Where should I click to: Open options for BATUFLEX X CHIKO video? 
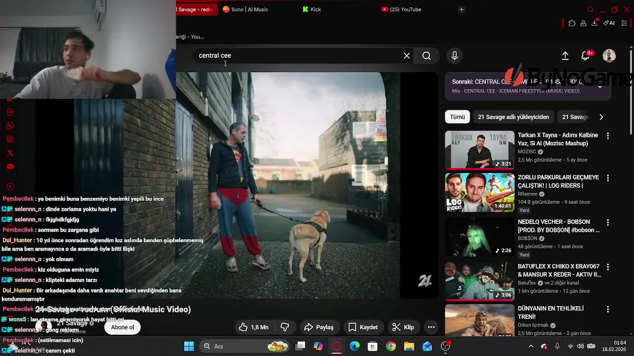tap(608, 267)
